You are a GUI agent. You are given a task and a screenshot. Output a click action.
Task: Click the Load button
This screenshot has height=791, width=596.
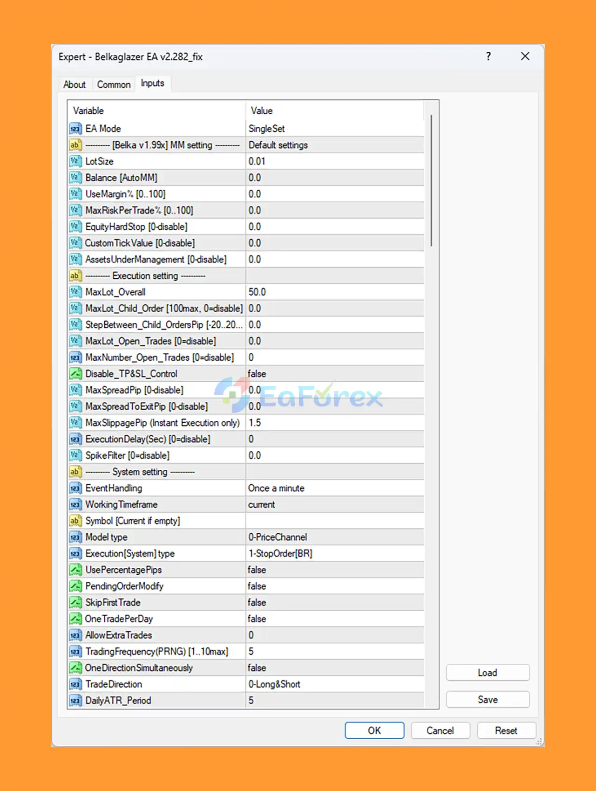click(x=488, y=673)
